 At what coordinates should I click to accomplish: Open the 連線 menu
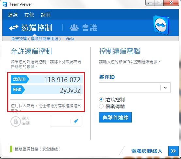[13, 15]
